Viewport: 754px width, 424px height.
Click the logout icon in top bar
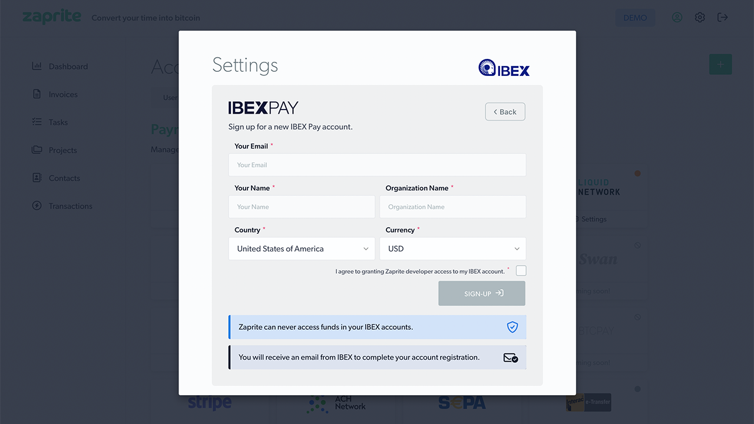pyautogui.click(x=723, y=18)
